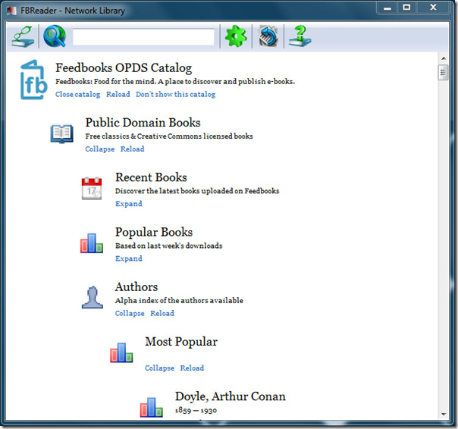Maximize the FBReader window
458x429 pixels.
pos(406,8)
